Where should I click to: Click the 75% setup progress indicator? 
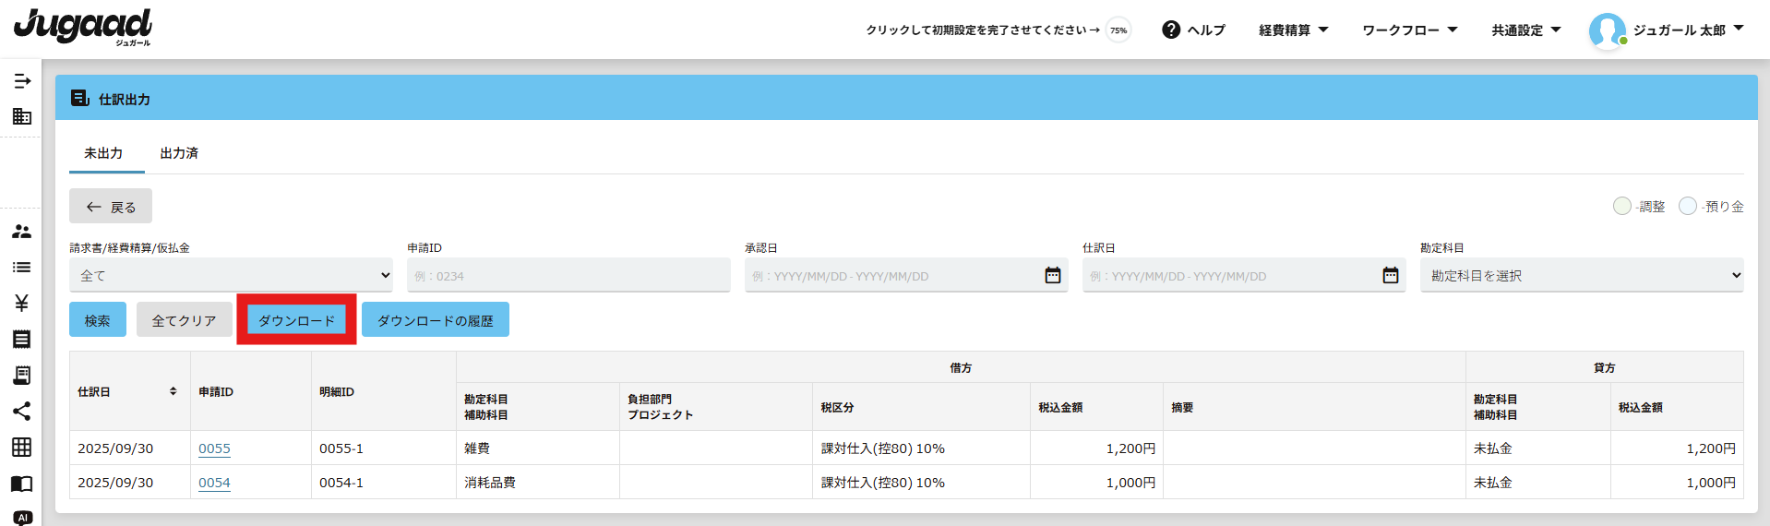click(1118, 30)
